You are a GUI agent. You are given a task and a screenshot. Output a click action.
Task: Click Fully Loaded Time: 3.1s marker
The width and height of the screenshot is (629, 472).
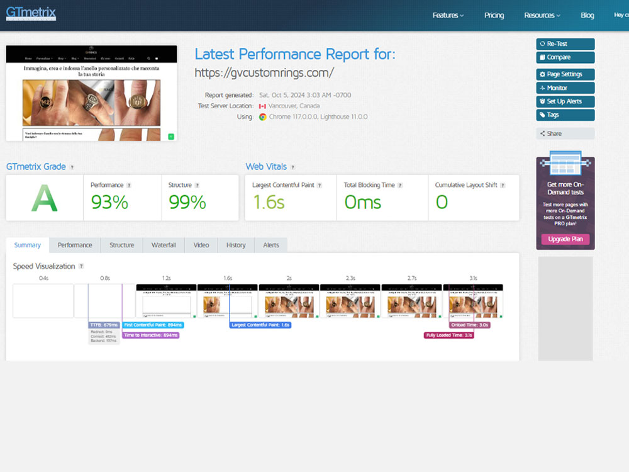449,335
